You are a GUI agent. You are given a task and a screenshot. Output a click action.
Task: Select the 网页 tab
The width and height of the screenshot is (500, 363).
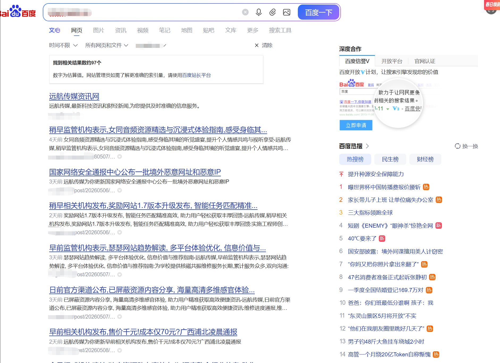[77, 30]
